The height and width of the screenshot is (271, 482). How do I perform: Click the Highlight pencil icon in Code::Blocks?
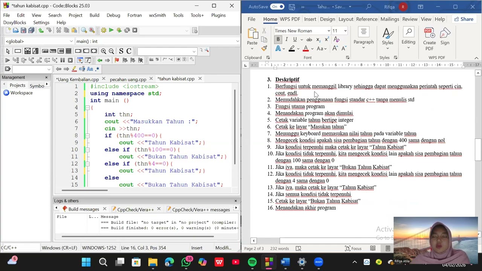[74, 69]
